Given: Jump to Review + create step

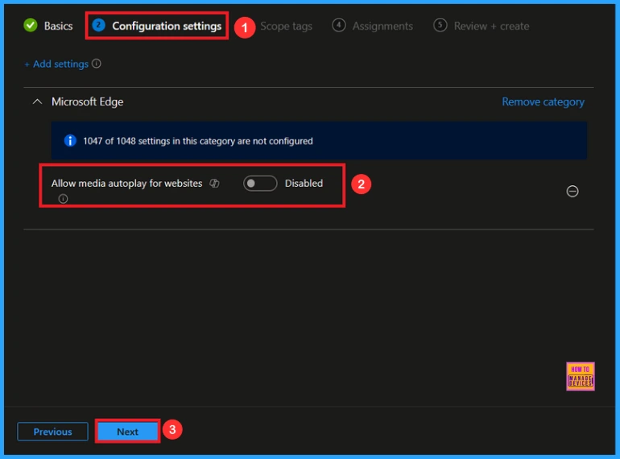Looking at the screenshot, I should [x=482, y=26].
